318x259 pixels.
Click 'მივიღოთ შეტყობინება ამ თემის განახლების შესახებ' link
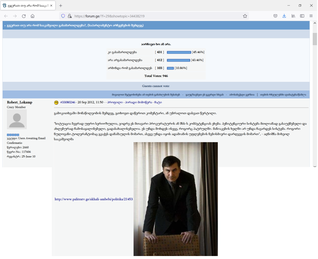click(146, 95)
